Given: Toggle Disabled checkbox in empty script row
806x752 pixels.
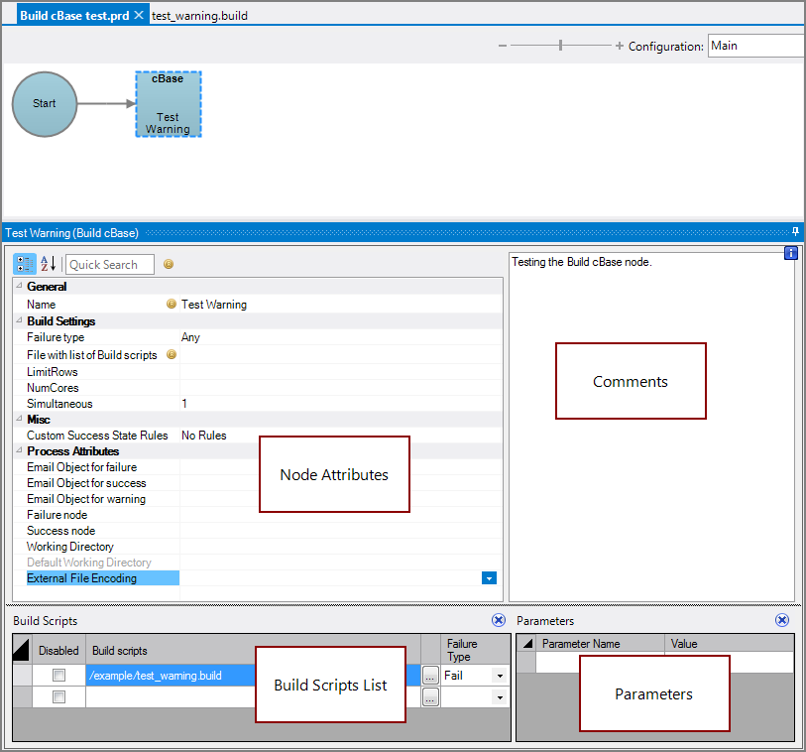Looking at the screenshot, I should tap(58, 697).
